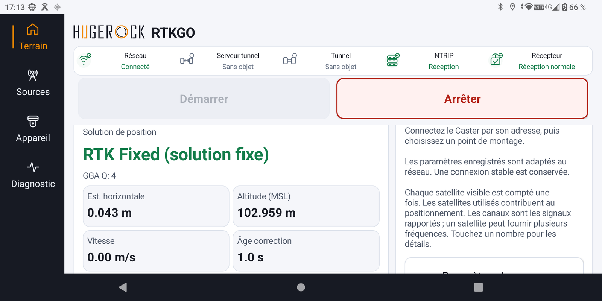This screenshot has width=602, height=301.
Task: Select the Altitude (MSL) 102.959 m card
Action: pyautogui.click(x=306, y=206)
